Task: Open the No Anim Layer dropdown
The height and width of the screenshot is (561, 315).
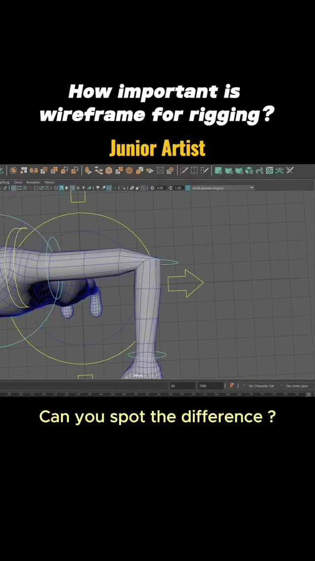Action: (x=297, y=386)
